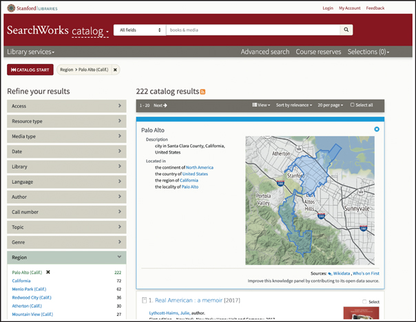Filter by California region
This screenshot has width=416, height=322.
[x=21, y=281]
